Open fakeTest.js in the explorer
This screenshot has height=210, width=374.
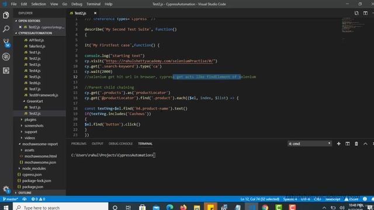[x=37, y=46]
